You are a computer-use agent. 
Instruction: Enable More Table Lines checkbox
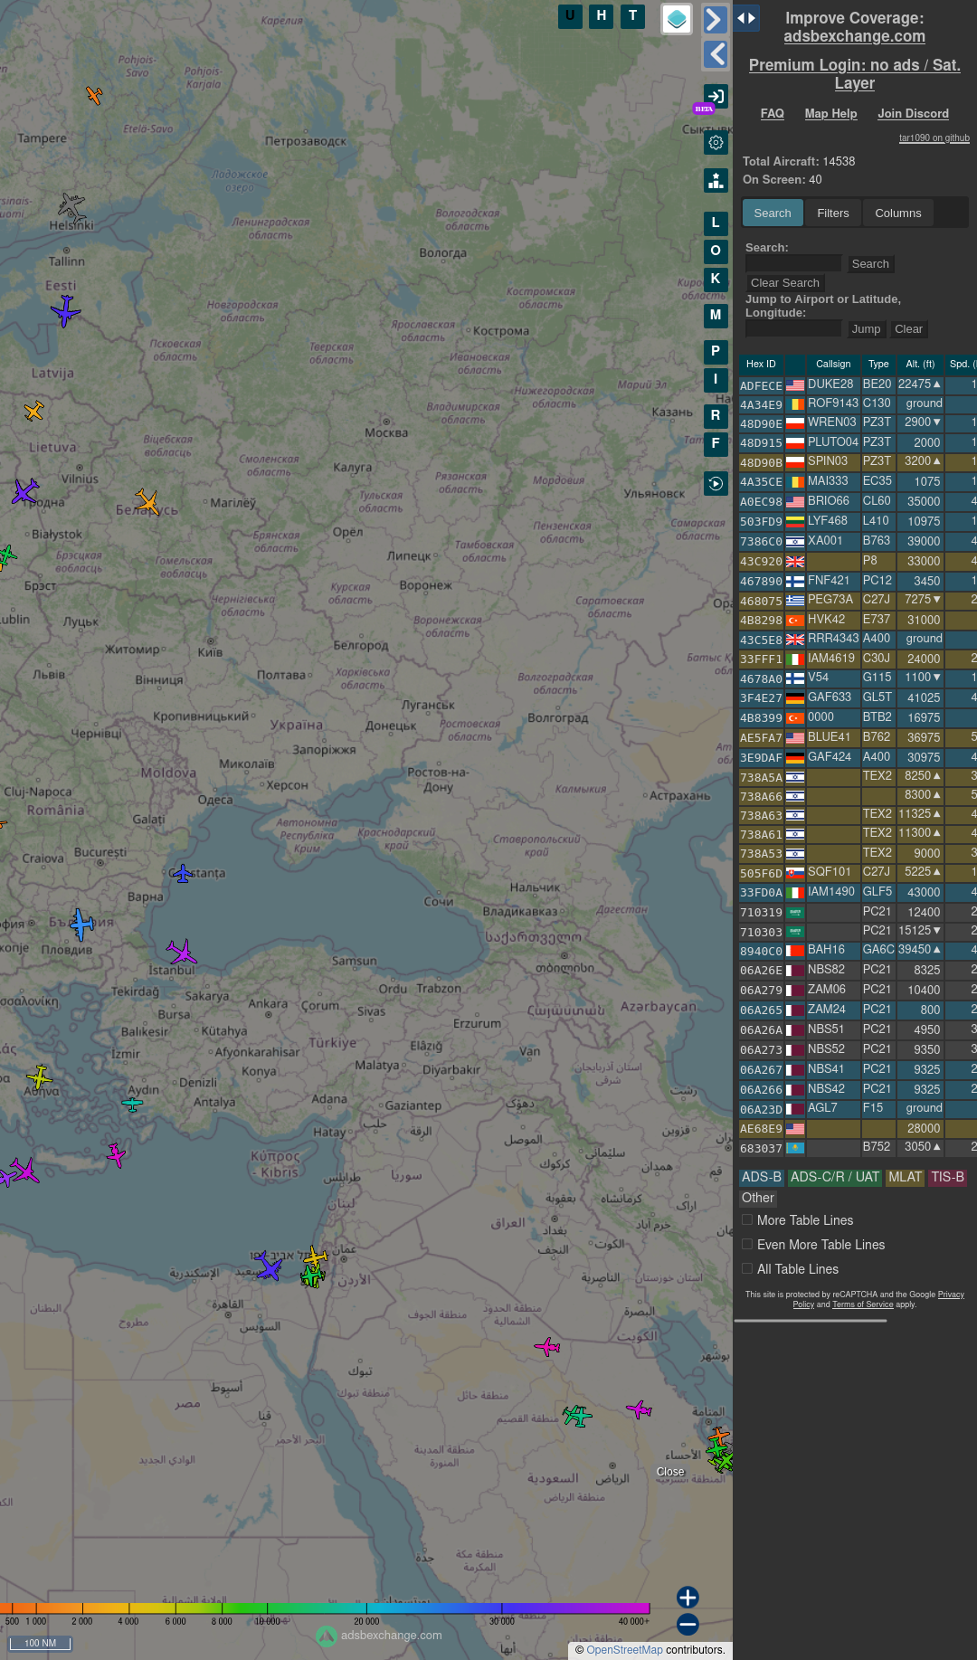[x=747, y=1219]
